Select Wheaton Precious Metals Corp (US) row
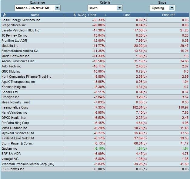The width and height of the screenshot is (190, 179). click(95, 164)
